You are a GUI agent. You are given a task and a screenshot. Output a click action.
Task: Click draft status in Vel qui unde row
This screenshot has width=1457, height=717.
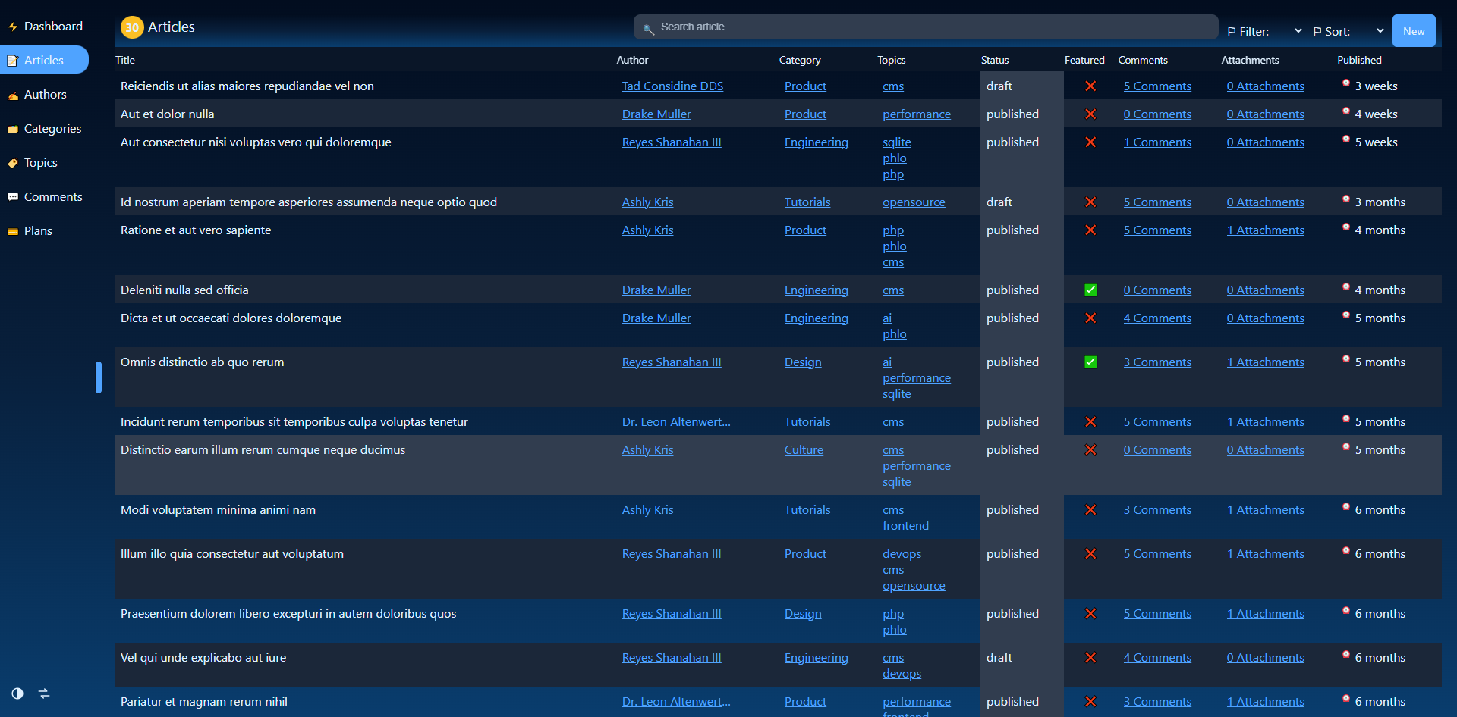(999, 658)
